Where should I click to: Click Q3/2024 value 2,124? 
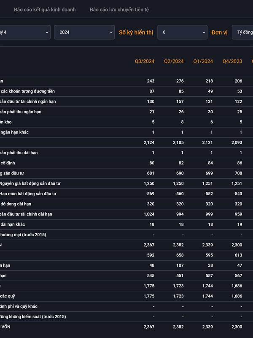pos(149,142)
